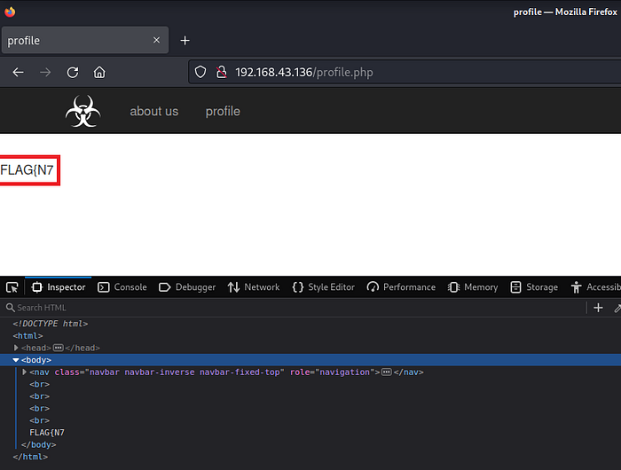Click the insecure connection lock icon
The image size is (621, 470).
222,72
